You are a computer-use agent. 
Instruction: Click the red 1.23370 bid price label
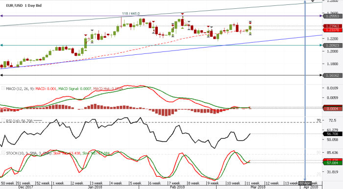tap(333, 30)
